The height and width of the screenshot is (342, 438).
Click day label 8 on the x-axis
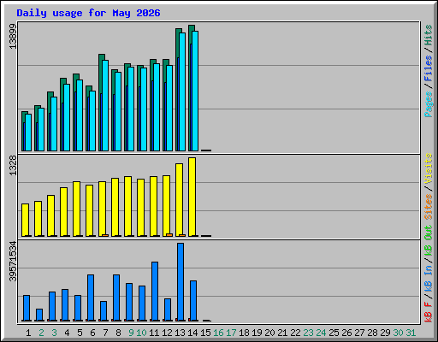(x=118, y=333)
